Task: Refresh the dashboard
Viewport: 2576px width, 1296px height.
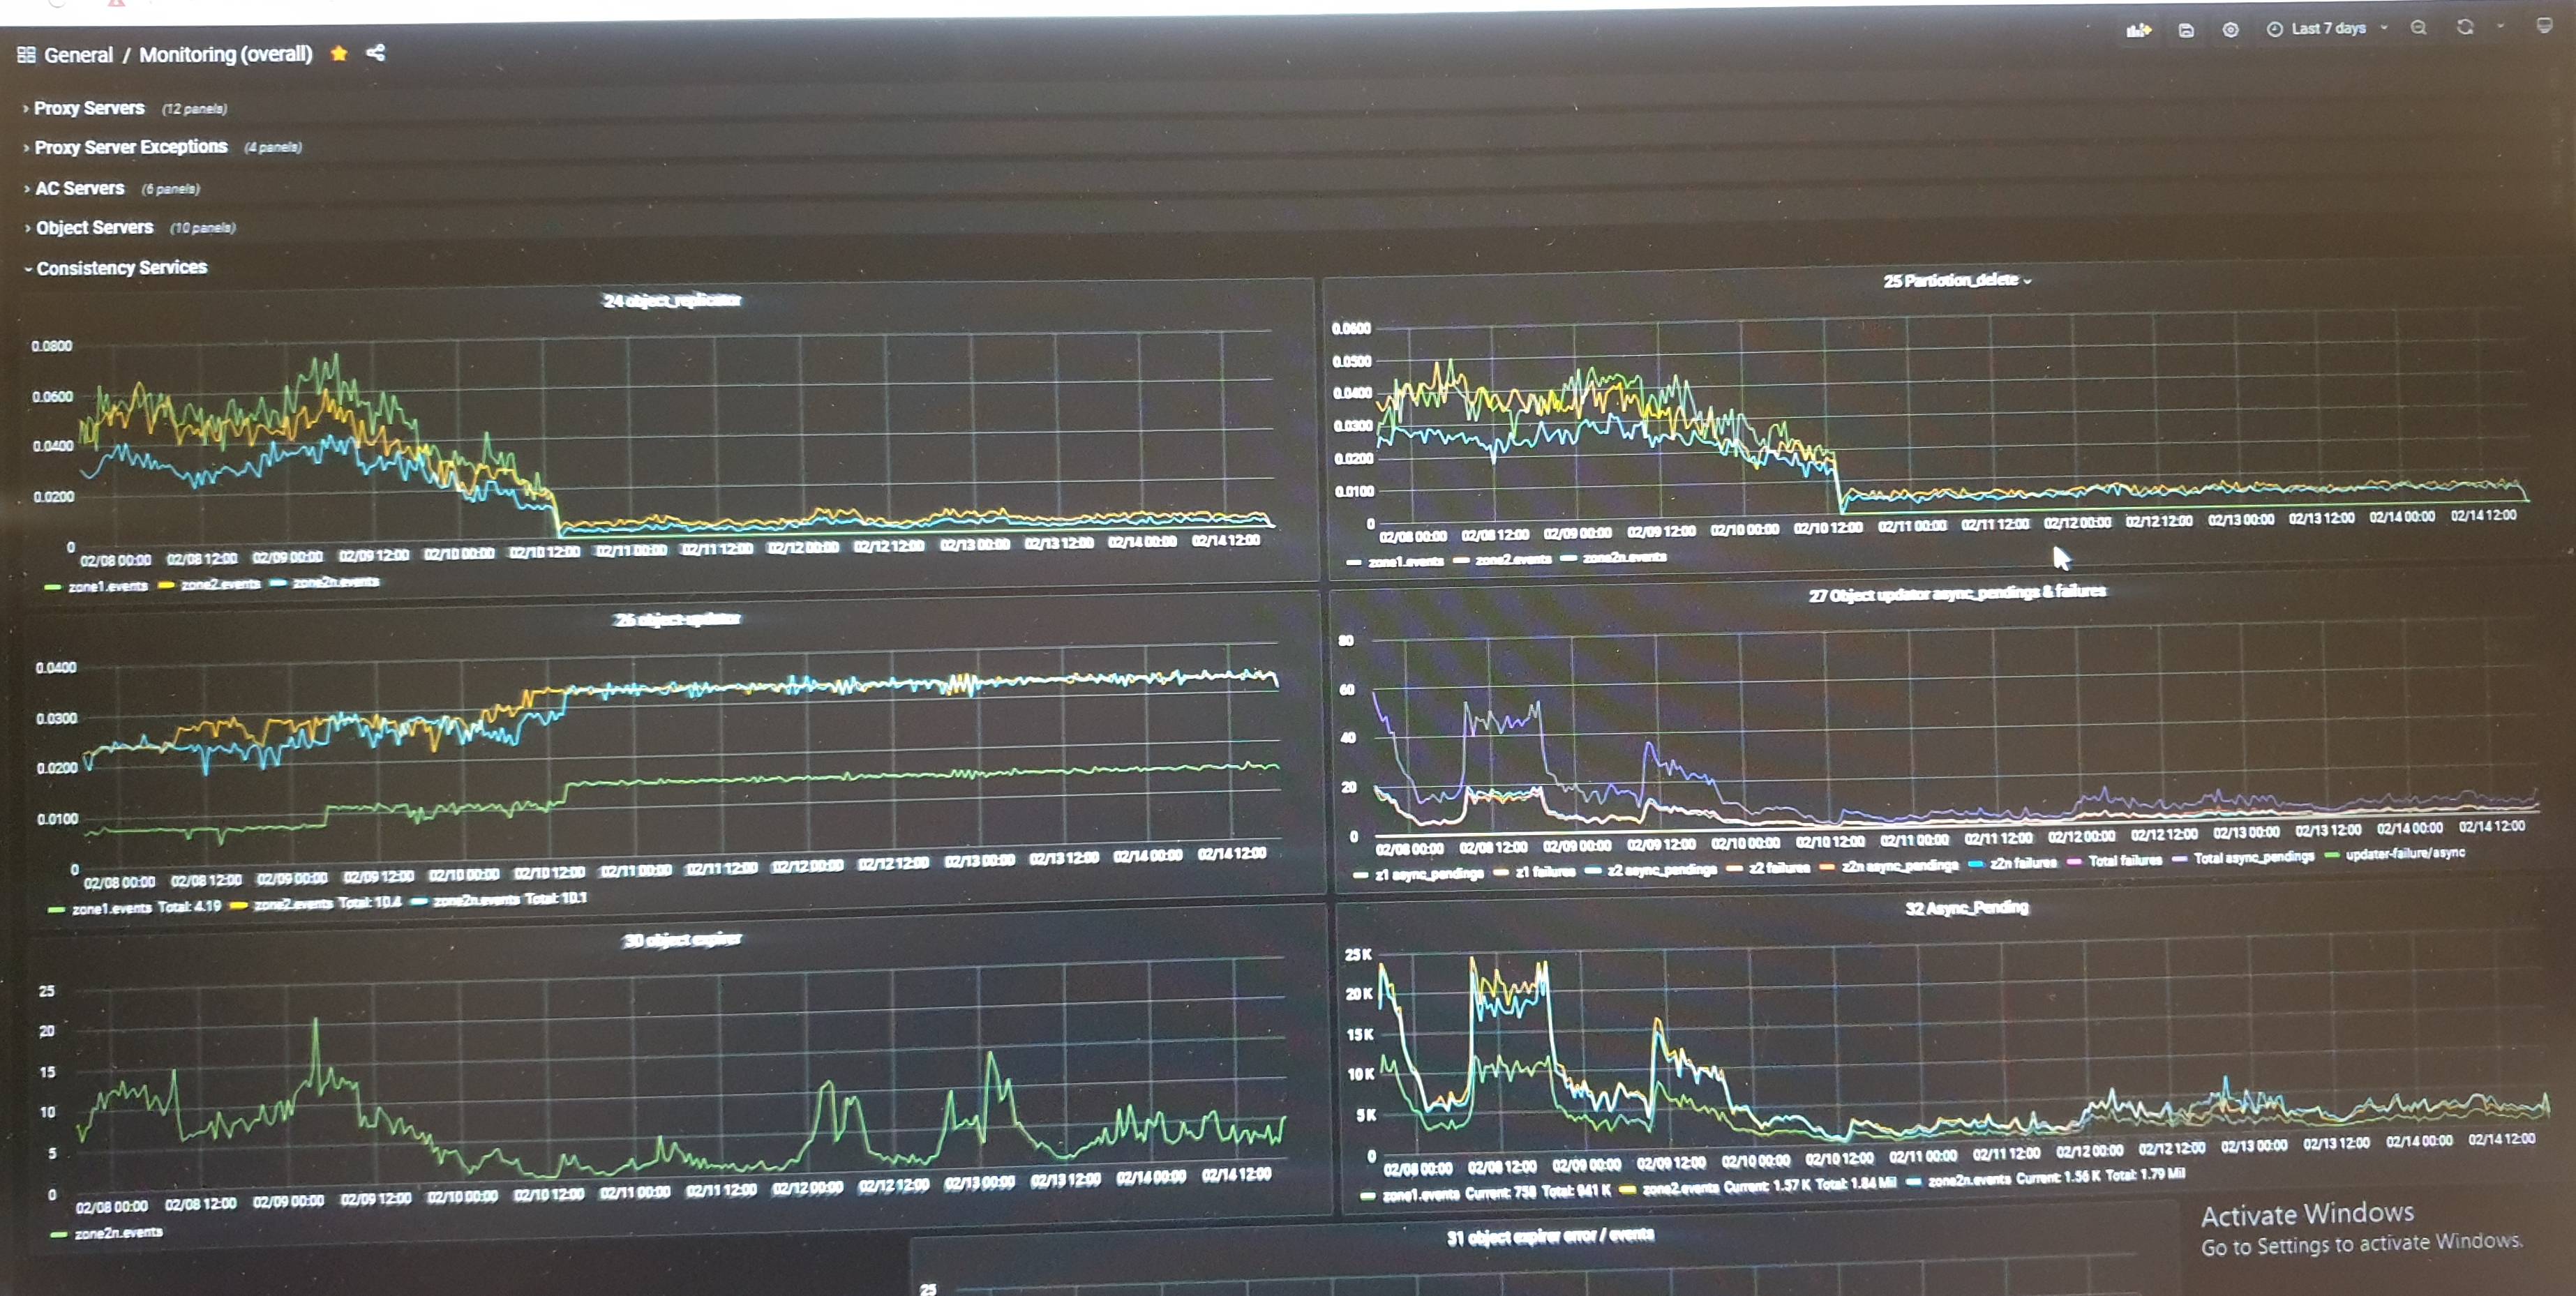Action: tap(2465, 27)
